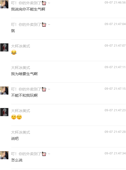Select the message 不能不和我玩啊

click(24, 95)
